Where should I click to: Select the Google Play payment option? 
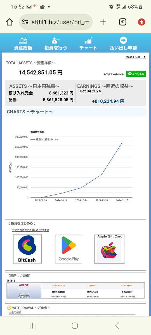(69, 249)
